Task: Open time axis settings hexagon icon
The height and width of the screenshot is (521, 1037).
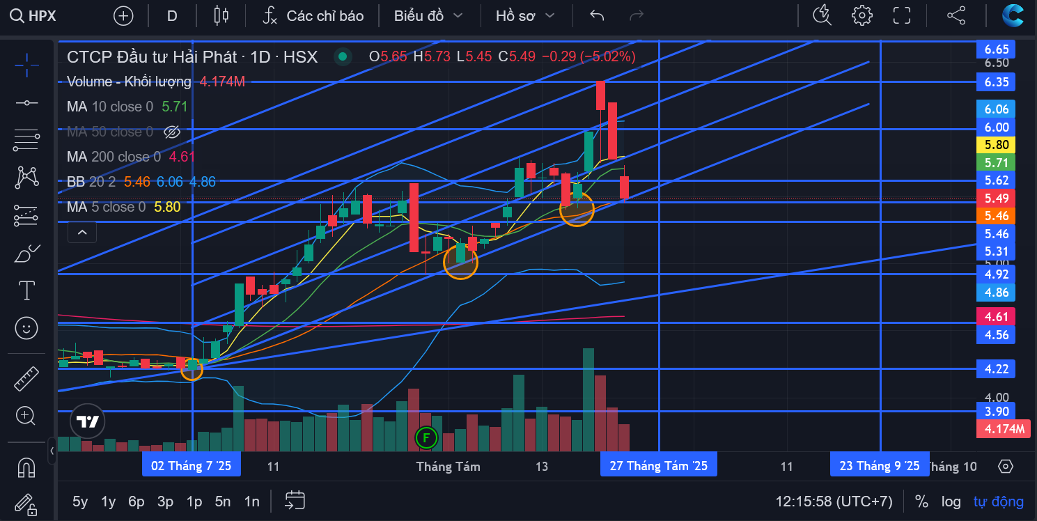Action: (1005, 466)
